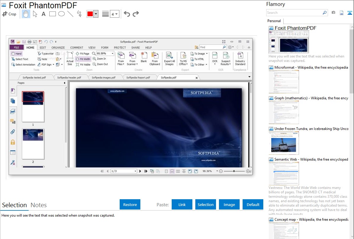Toggle Select Annotation tool in Foxit ribbon

click(23, 65)
